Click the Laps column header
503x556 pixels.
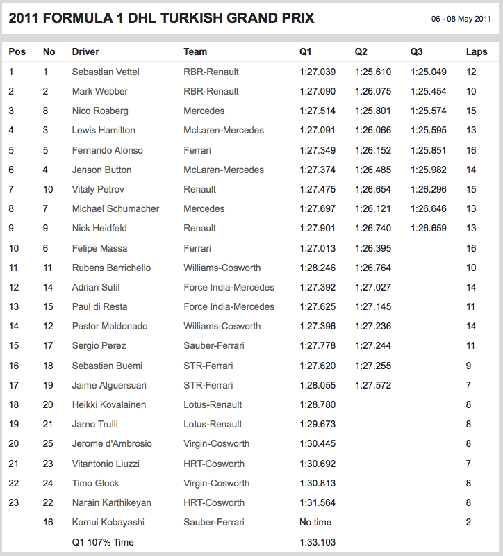(476, 52)
